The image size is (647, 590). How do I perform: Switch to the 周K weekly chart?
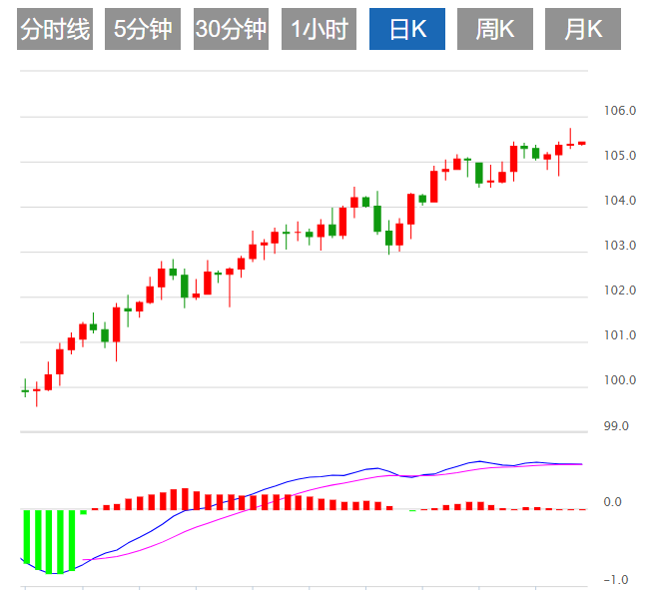pyautogui.click(x=495, y=30)
